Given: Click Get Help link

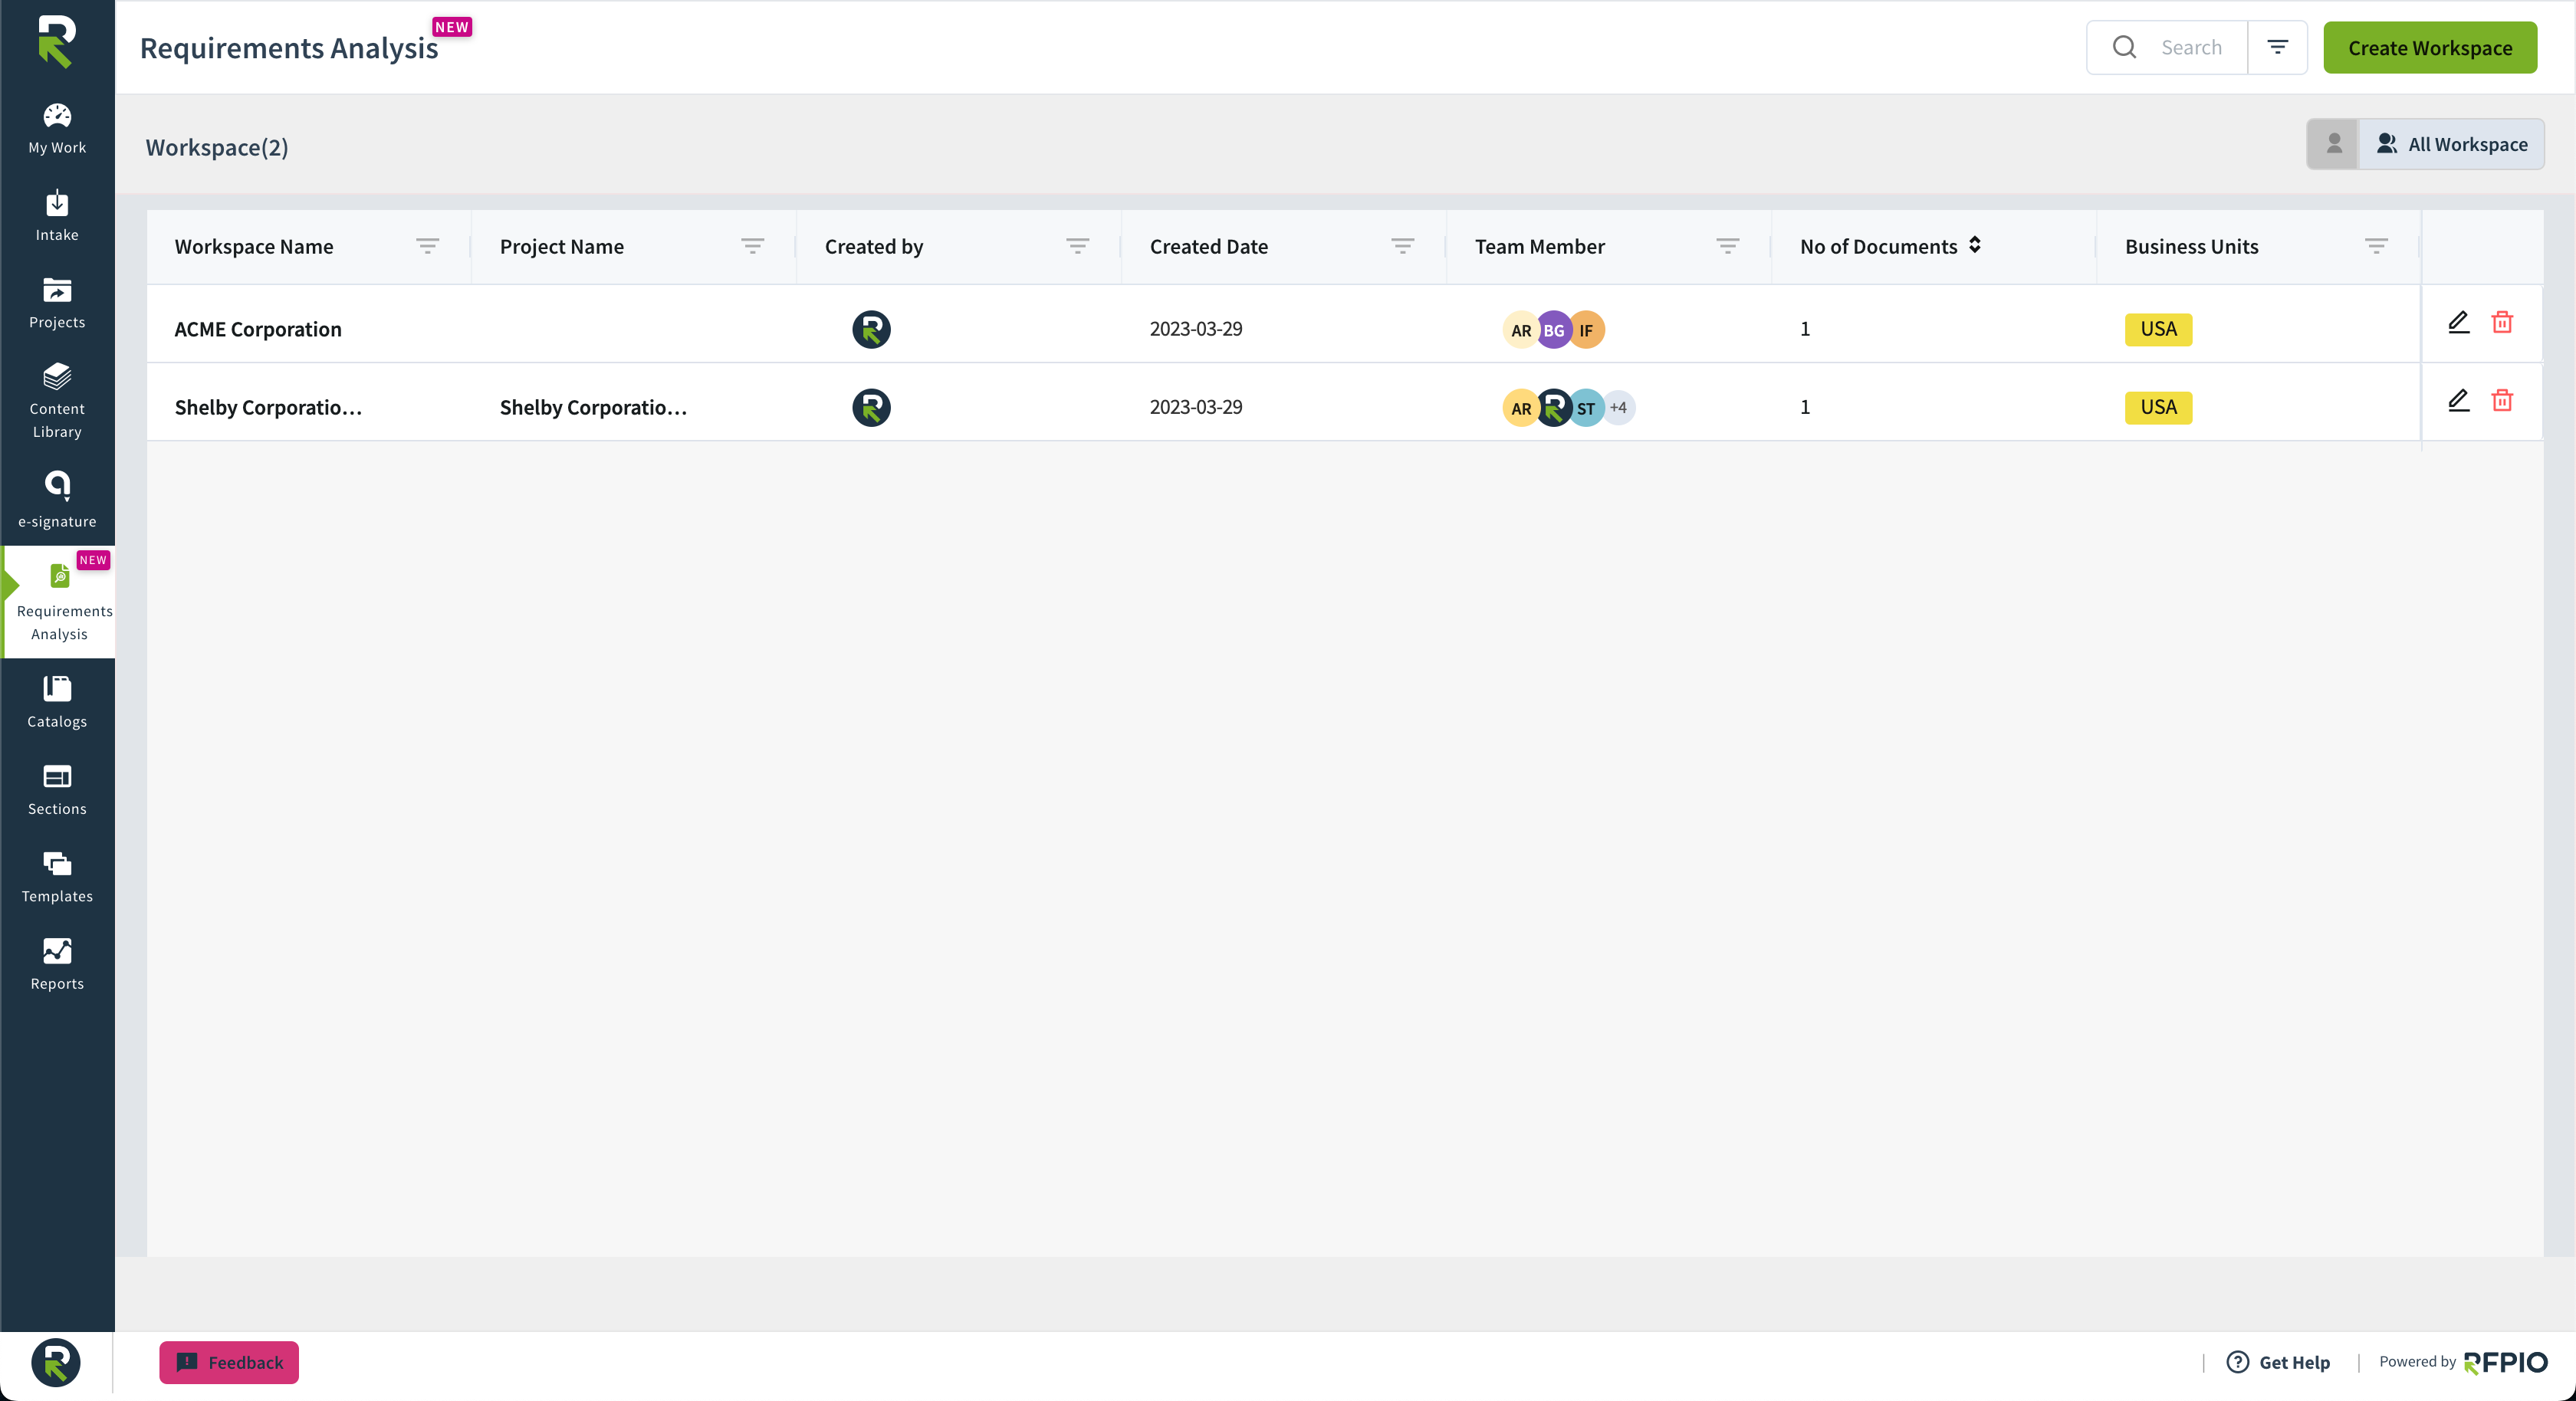Looking at the screenshot, I should click(2278, 1362).
